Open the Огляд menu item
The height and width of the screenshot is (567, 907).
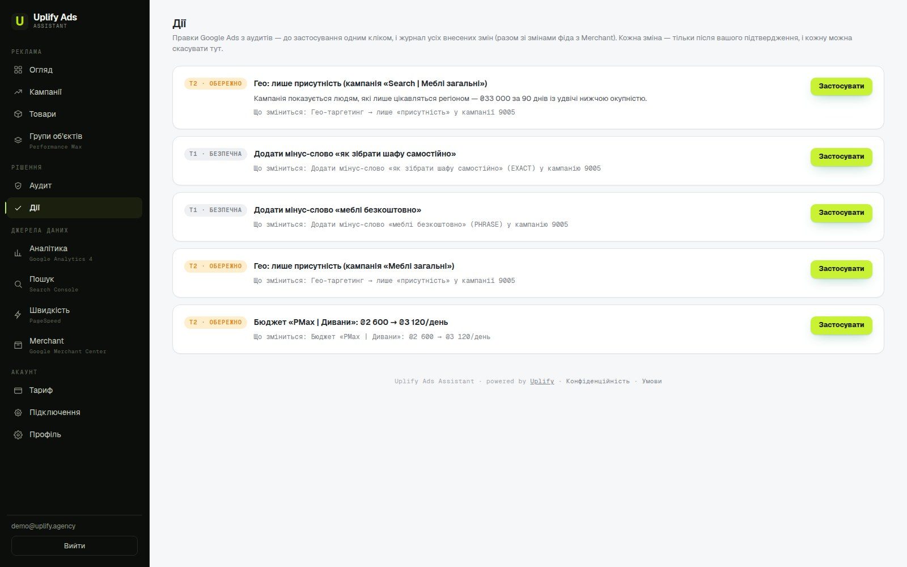click(74, 70)
